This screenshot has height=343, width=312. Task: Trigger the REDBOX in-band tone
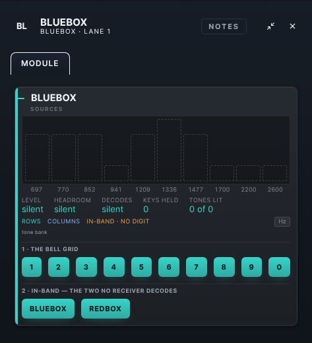coord(106,309)
